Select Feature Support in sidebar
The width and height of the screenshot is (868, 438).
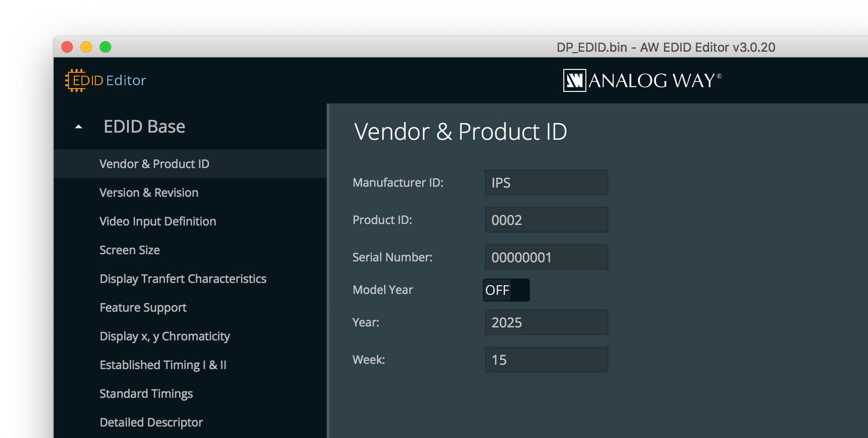click(x=143, y=307)
